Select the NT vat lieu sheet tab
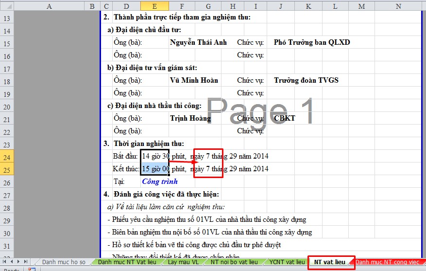The height and width of the screenshot is (271, 426). [x=329, y=262]
